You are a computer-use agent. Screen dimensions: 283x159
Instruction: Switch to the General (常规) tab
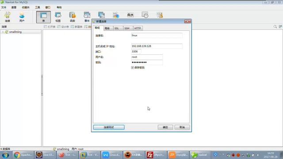pos(98,28)
